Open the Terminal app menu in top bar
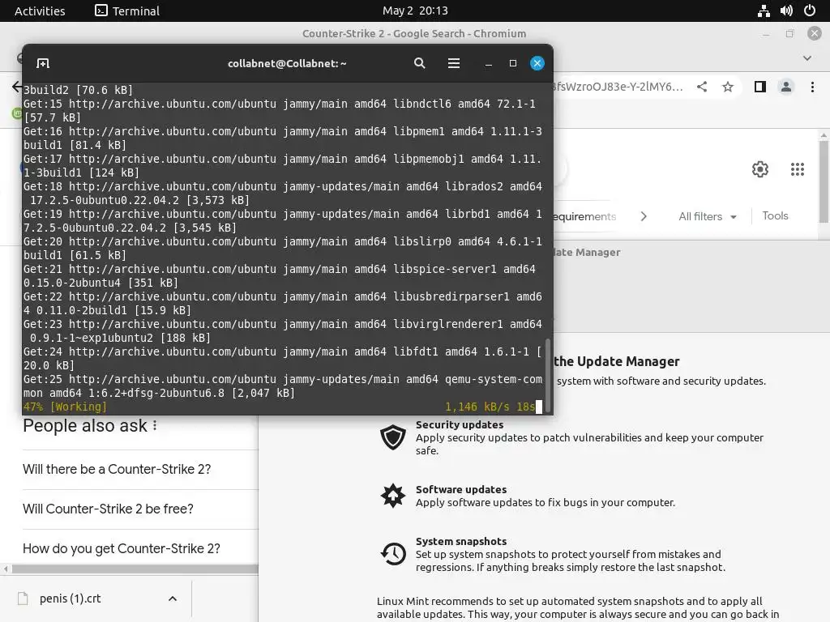 click(127, 11)
